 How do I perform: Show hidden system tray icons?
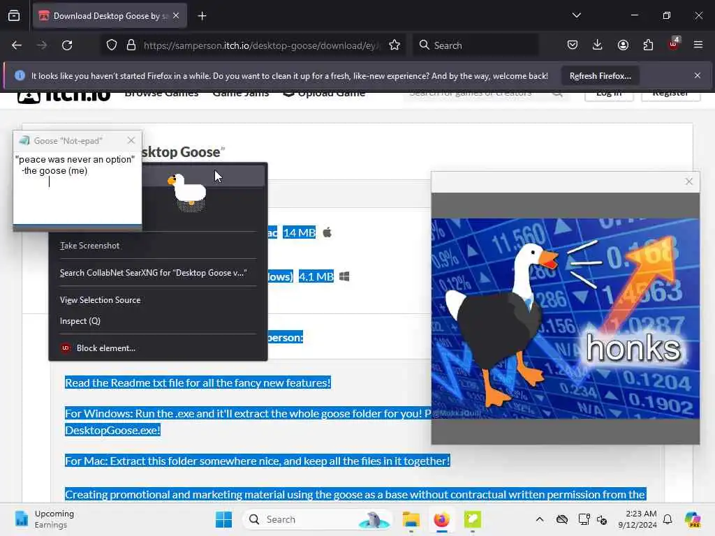click(540, 519)
